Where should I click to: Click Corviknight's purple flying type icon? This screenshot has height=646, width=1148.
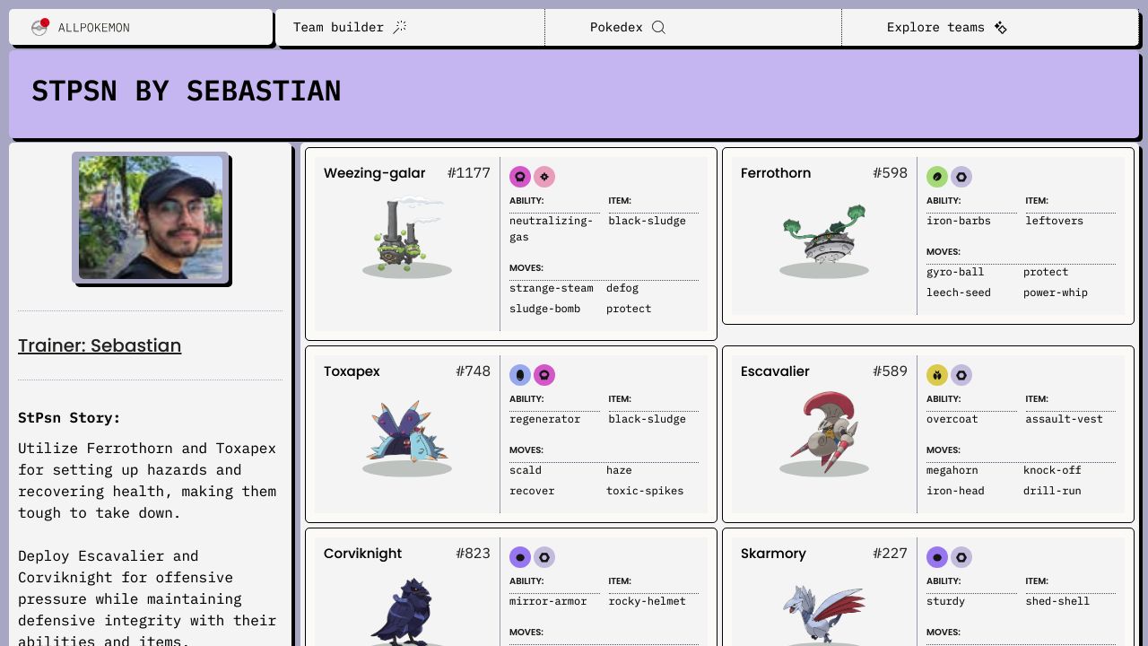coord(520,557)
